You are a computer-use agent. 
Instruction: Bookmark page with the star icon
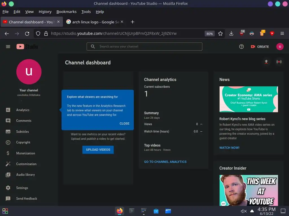(x=220, y=34)
